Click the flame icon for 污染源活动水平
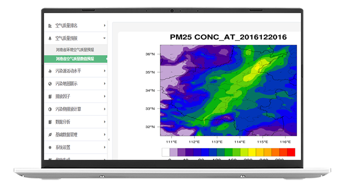The image size is (345, 187). [x=50, y=71]
